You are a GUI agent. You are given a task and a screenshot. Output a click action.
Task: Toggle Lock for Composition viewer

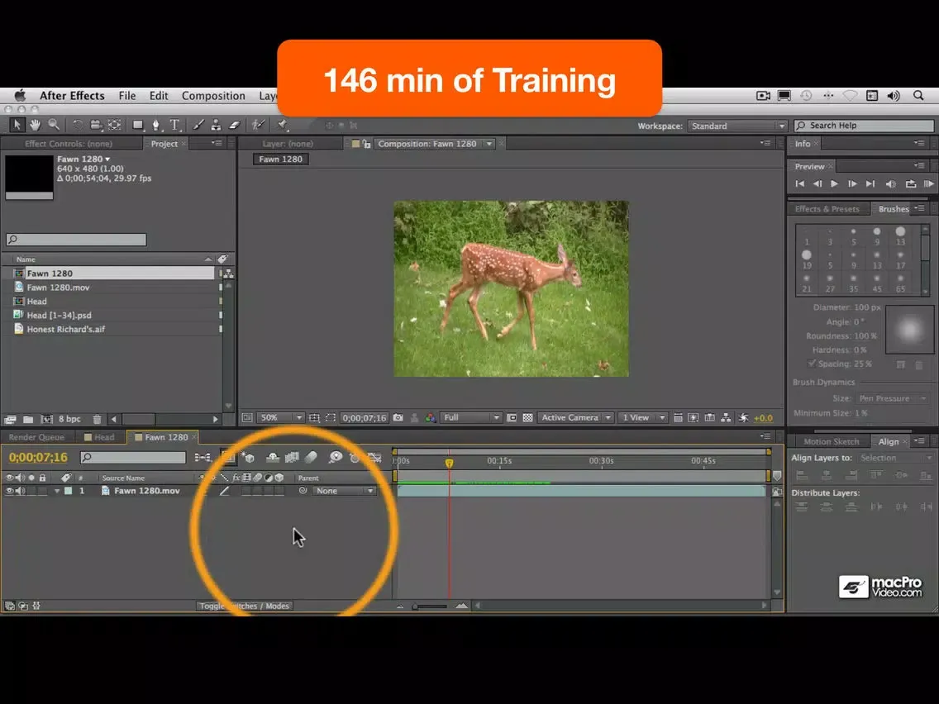click(366, 144)
